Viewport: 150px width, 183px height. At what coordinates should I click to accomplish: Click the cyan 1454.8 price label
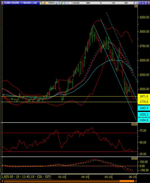click(144, 120)
